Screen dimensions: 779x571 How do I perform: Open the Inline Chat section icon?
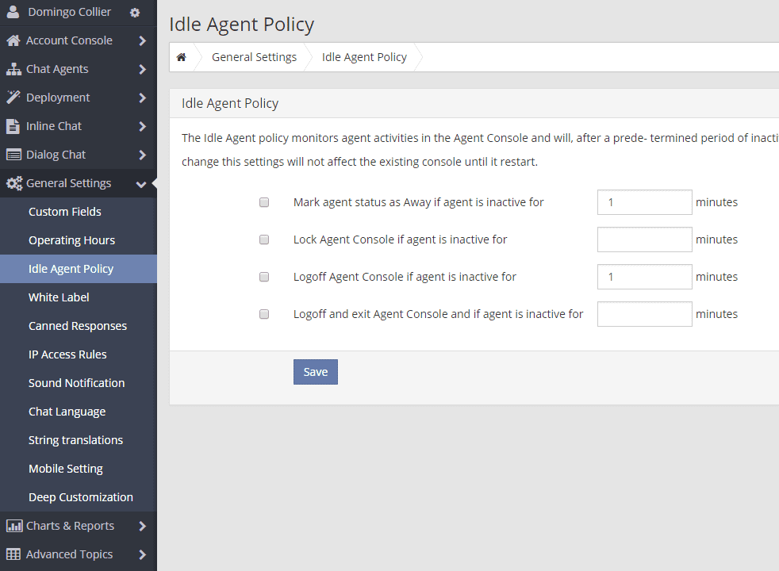(x=11, y=125)
